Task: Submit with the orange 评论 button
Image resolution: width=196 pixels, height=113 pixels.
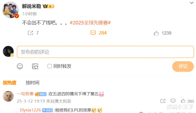Action: [183, 66]
